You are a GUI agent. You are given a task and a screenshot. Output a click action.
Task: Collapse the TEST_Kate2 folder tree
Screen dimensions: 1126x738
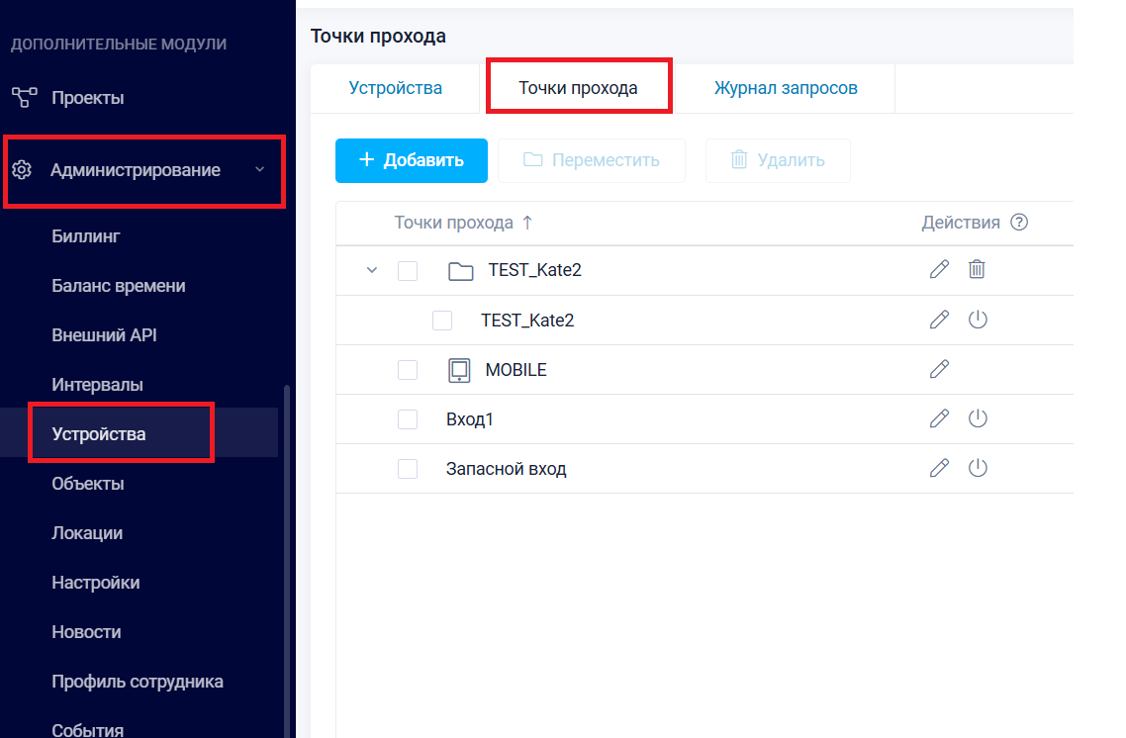[372, 270]
